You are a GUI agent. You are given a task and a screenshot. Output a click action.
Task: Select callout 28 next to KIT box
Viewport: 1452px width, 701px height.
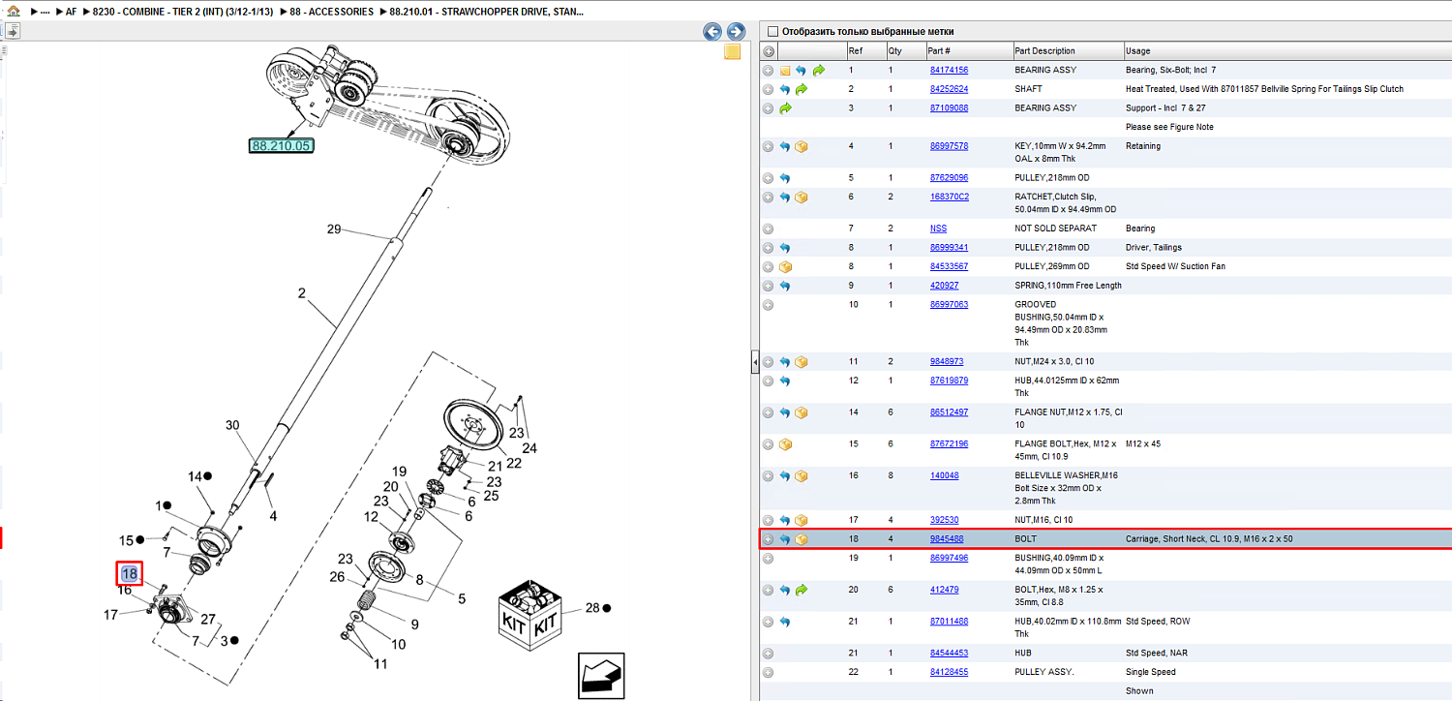click(x=593, y=608)
